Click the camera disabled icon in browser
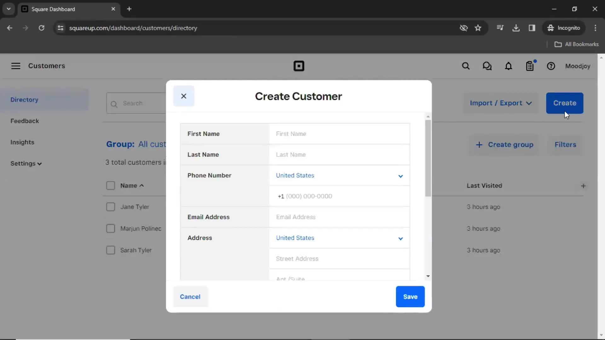Screen dimensions: 605x340 pyautogui.click(x=464, y=28)
